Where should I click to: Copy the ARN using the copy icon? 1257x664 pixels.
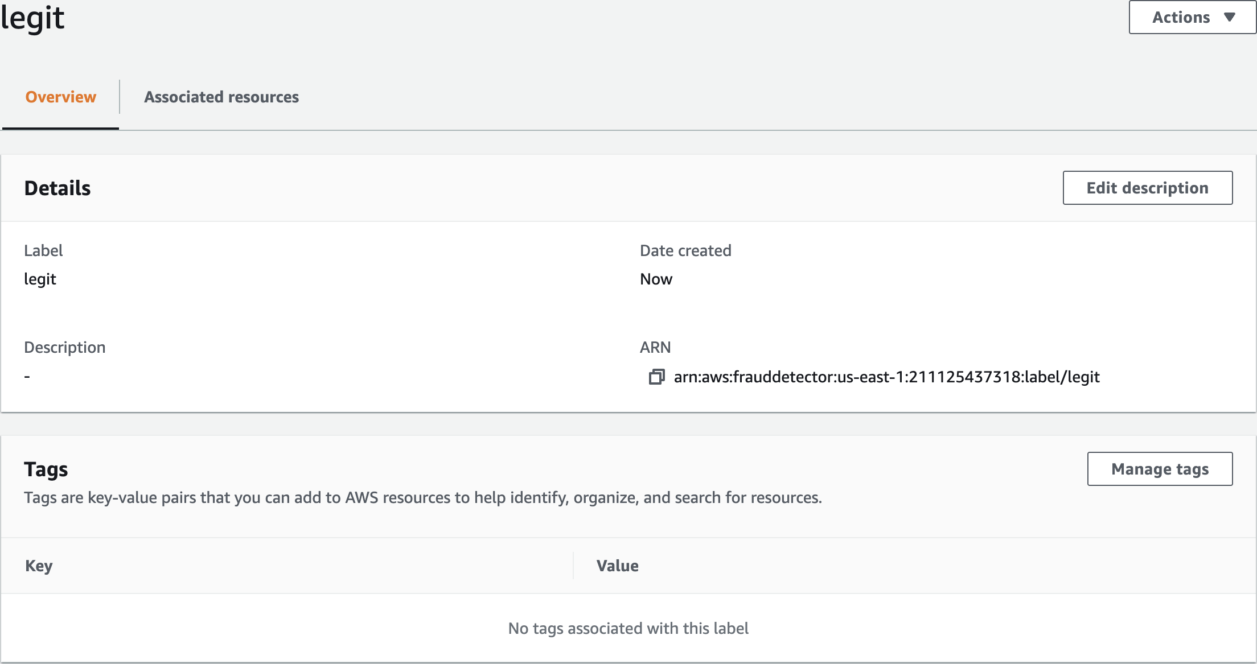656,377
